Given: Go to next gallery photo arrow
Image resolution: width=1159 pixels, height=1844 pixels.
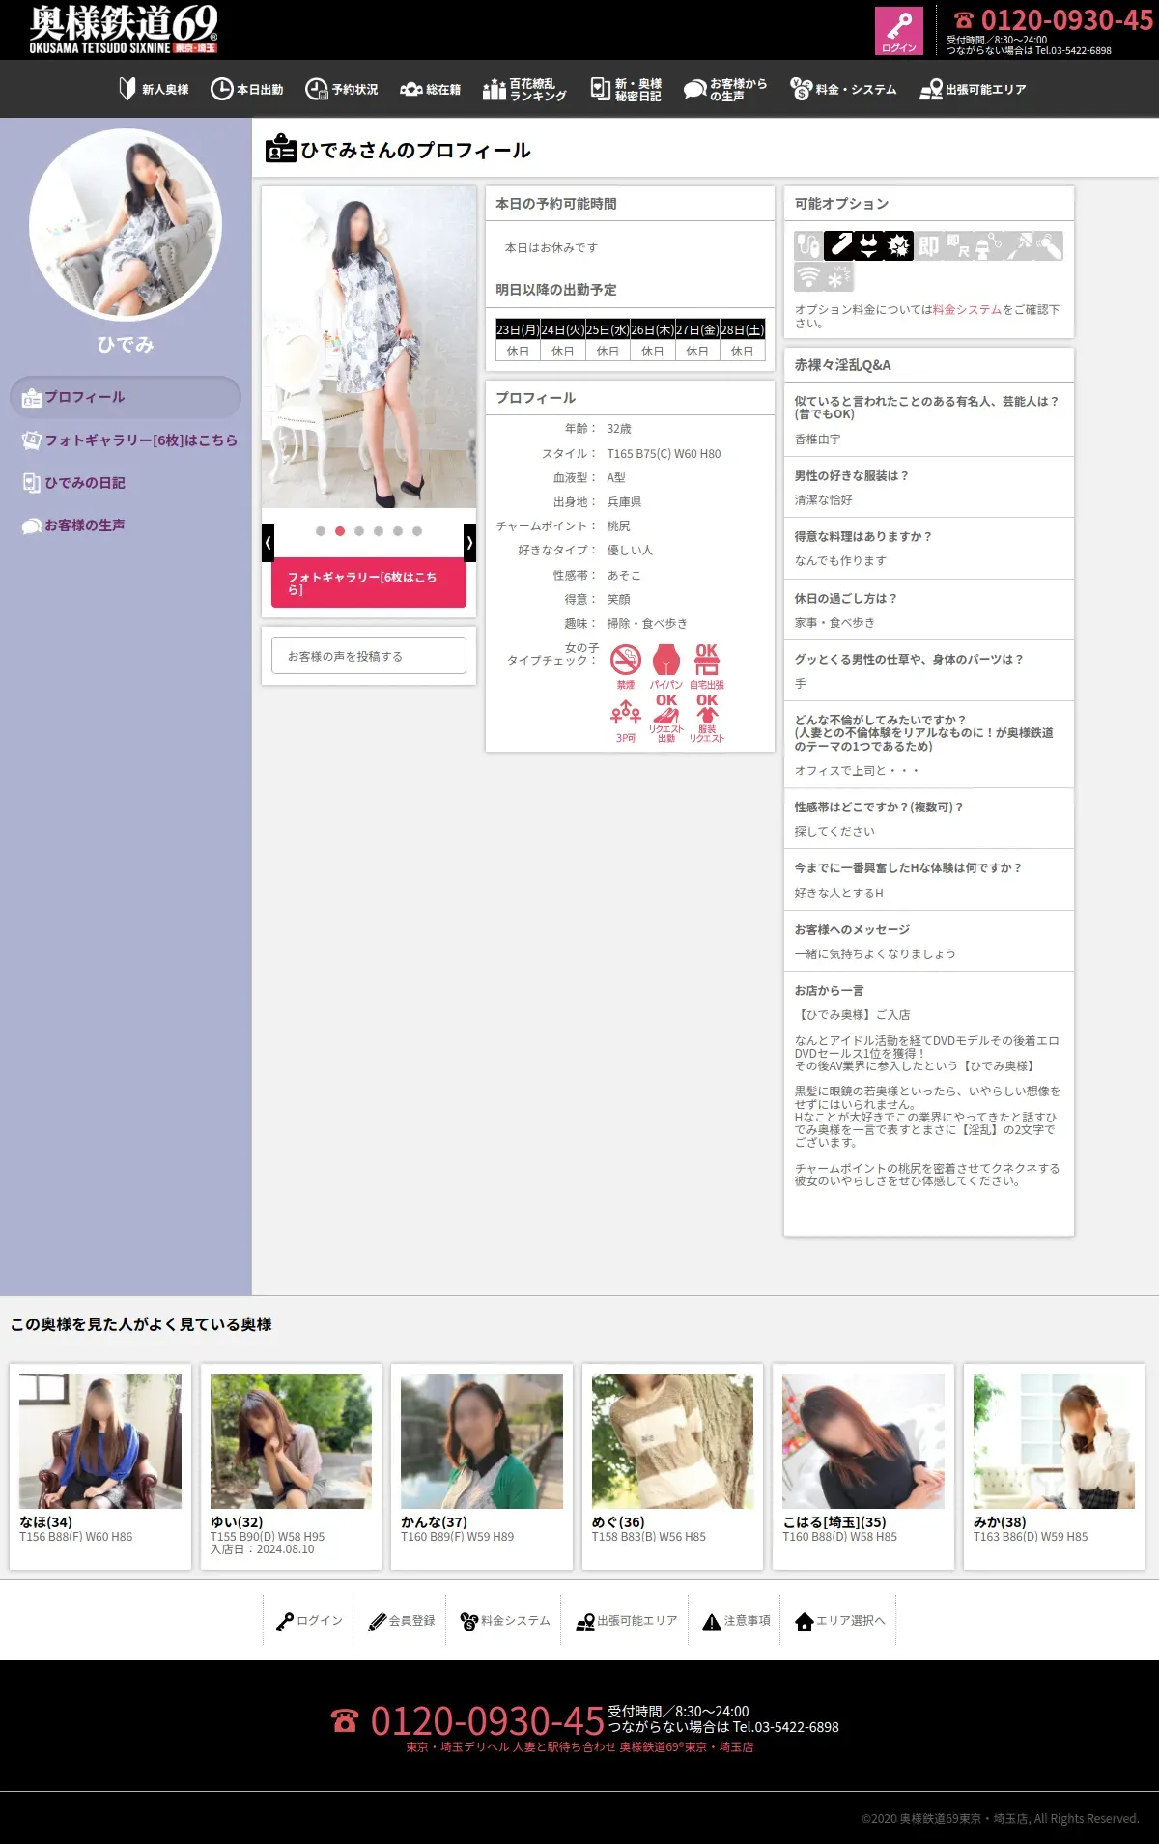Looking at the screenshot, I should (x=470, y=543).
